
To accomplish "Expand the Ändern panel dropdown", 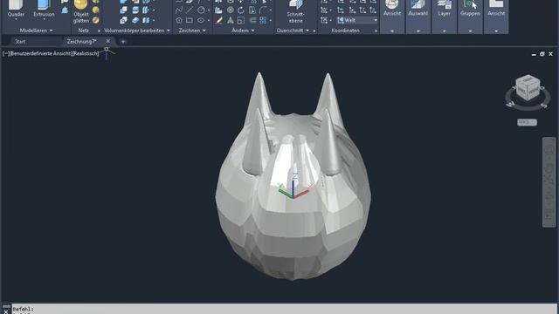I will click(x=243, y=31).
